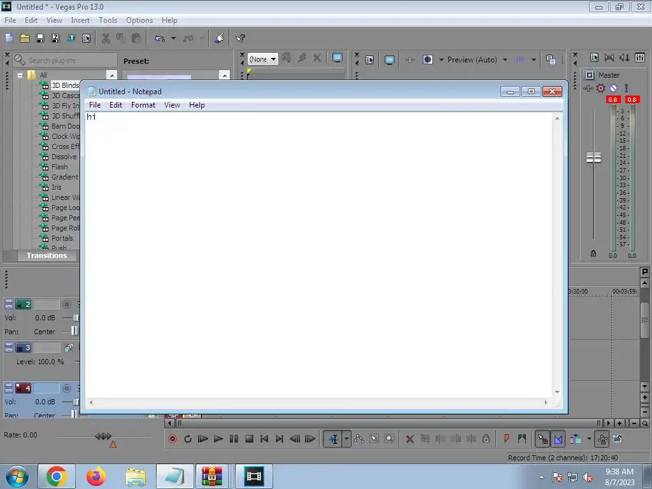Click Notepad horizontal scrollbar right arrow

point(546,402)
